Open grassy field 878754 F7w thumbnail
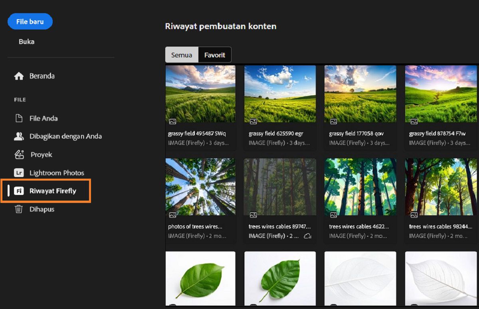Viewport: 479px width, 309px height. click(441, 94)
